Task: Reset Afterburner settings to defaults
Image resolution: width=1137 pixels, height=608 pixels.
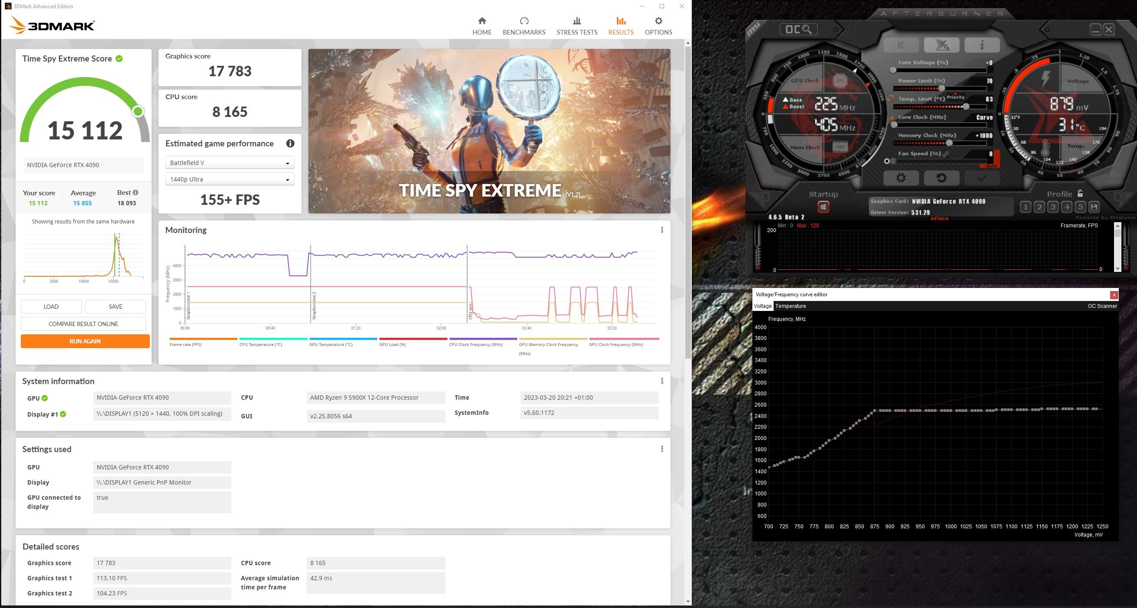Action: 941,178
